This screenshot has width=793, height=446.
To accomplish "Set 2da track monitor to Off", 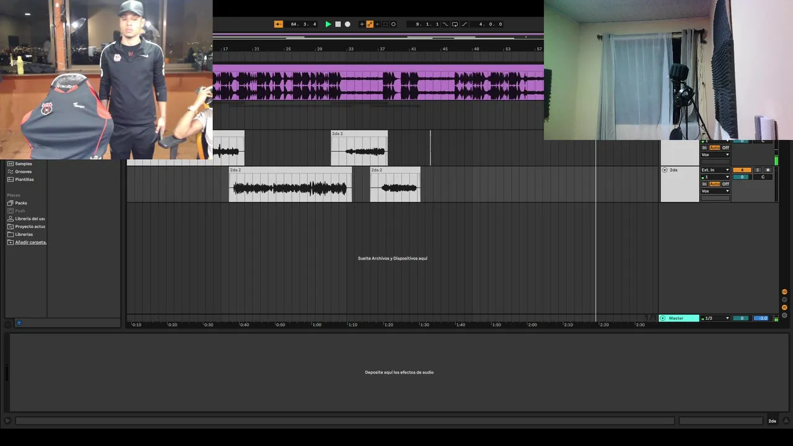I will [725, 184].
